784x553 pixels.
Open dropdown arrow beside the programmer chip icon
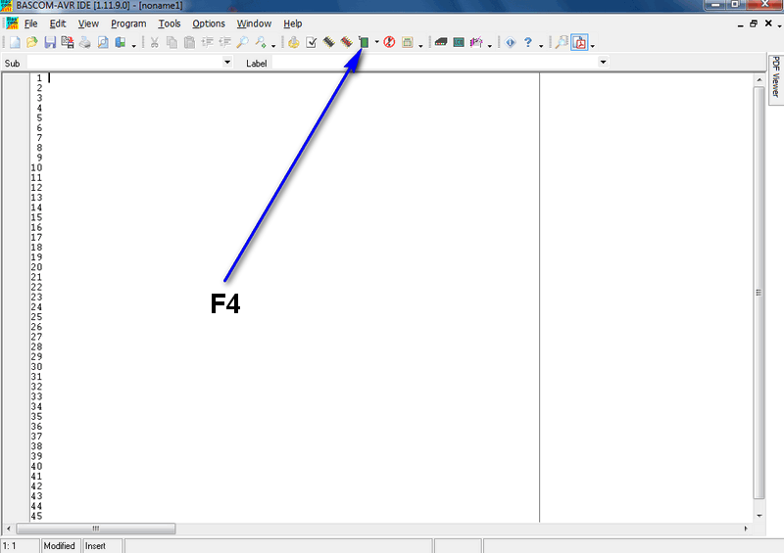point(377,42)
